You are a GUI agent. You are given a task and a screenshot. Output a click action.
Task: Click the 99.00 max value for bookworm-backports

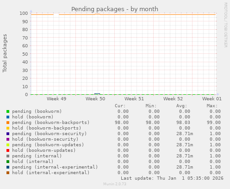point(214,123)
